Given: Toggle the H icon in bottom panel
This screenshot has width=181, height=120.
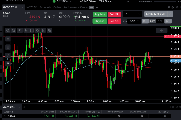Looking at the screenshot, I should 170,107.
